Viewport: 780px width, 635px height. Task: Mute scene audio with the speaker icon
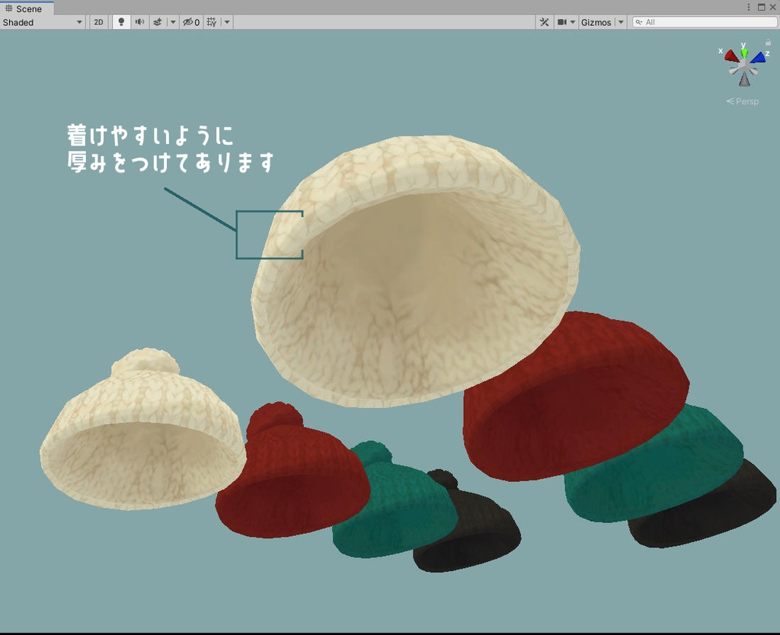[139, 22]
